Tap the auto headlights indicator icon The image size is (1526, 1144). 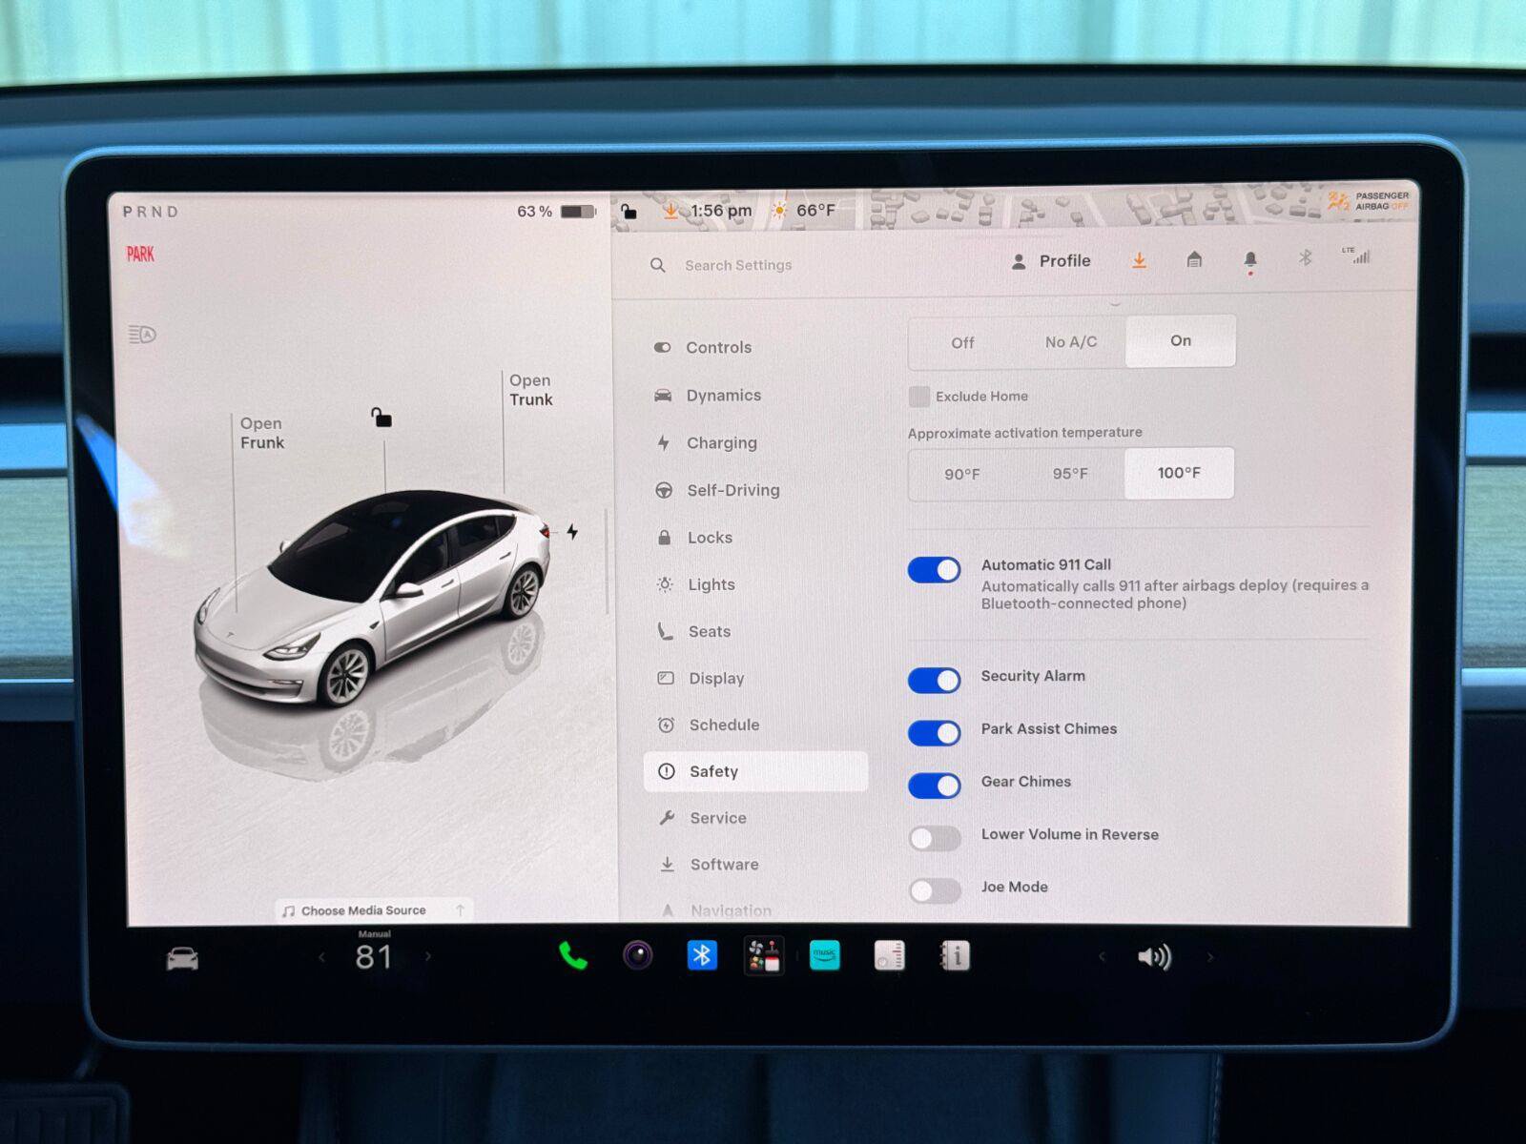tap(142, 335)
